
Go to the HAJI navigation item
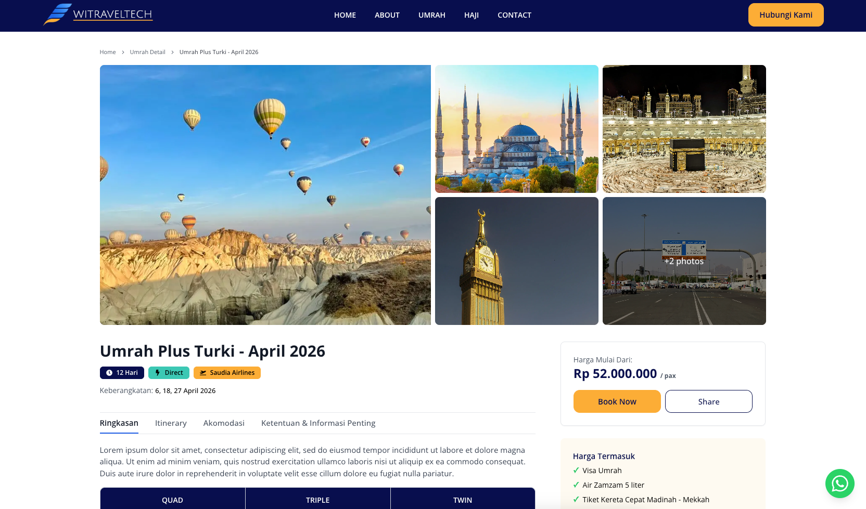472,15
